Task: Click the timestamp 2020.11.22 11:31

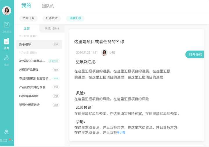Action: [x=87, y=53]
